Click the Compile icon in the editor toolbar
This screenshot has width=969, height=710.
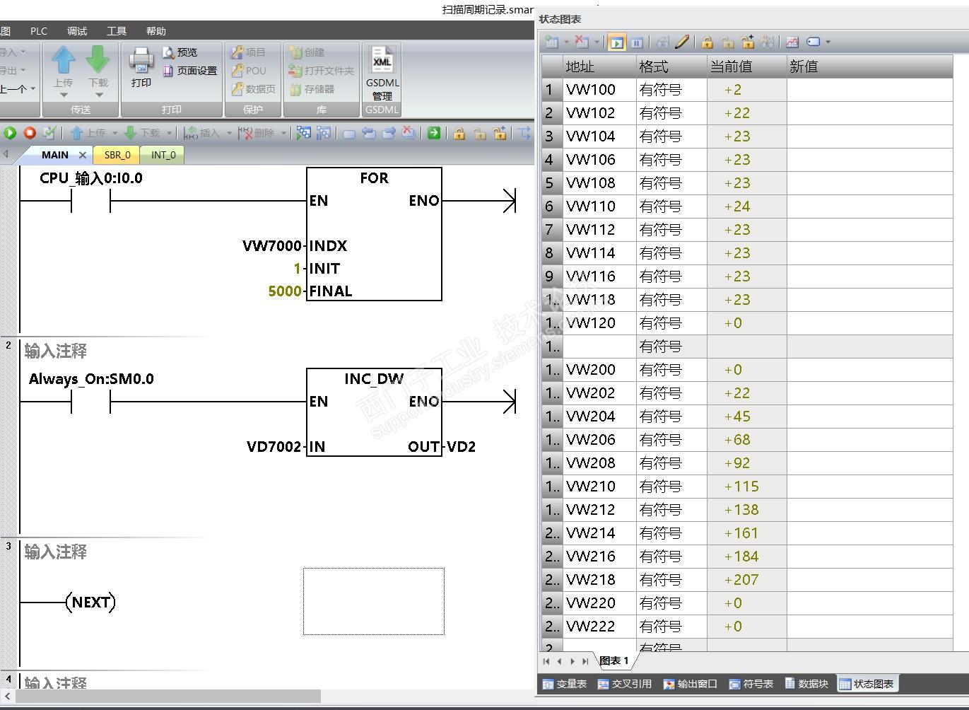pyautogui.click(x=49, y=133)
